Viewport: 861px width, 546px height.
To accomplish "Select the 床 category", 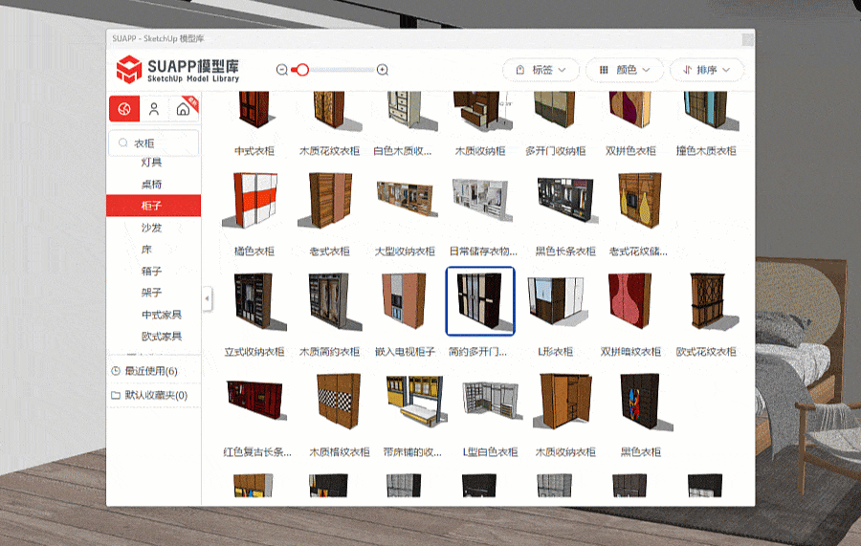I will click(146, 250).
